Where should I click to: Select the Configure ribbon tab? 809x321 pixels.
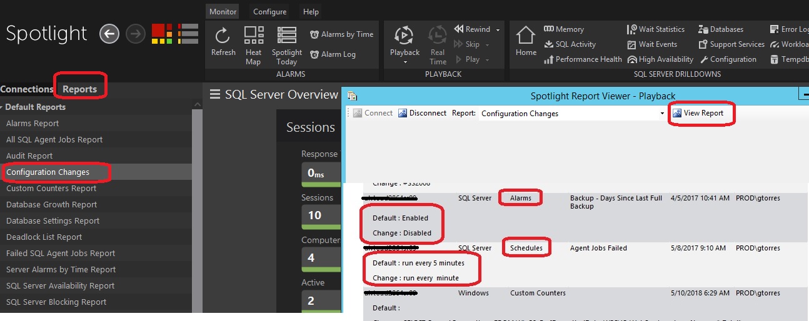(x=270, y=11)
